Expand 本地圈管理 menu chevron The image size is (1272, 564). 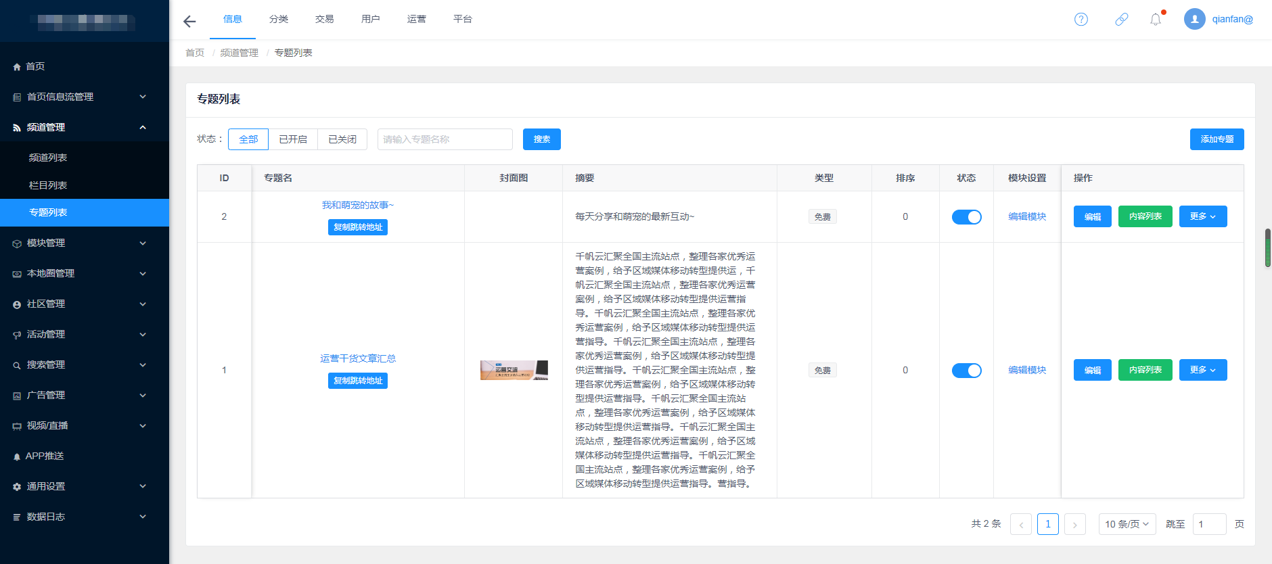pos(143,273)
